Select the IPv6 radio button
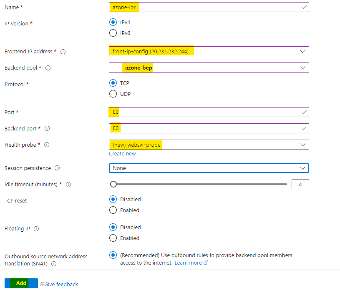Screen dimensions: 340x290 (113, 33)
